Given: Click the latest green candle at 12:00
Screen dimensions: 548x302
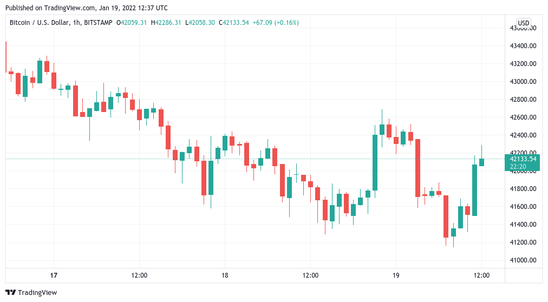Looking at the screenshot, I should 481,162.
